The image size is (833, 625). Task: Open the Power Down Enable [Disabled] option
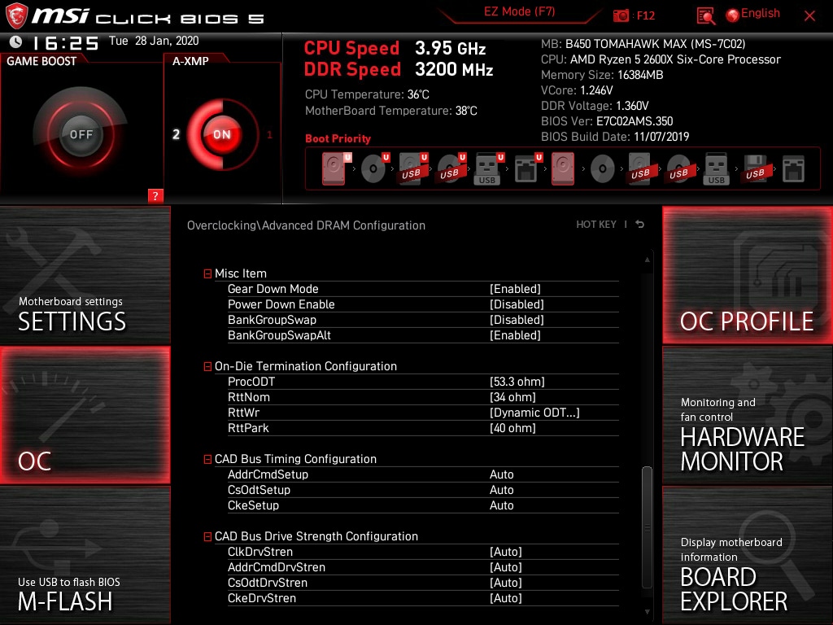423,304
